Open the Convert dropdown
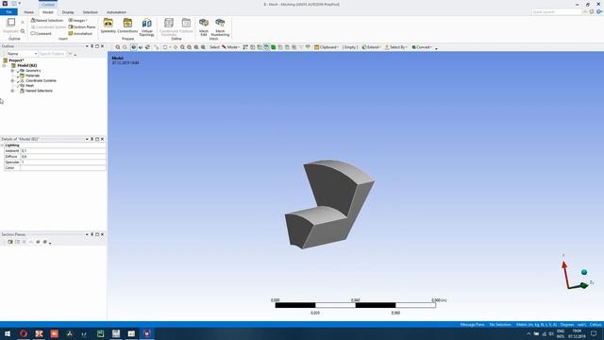604x340 pixels. coord(422,47)
